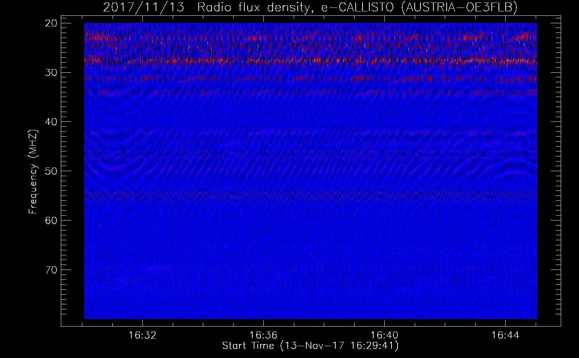The image size is (579, 358).
Task: Click the '50' frequency tick label
Action: click(x=52, y=171)
